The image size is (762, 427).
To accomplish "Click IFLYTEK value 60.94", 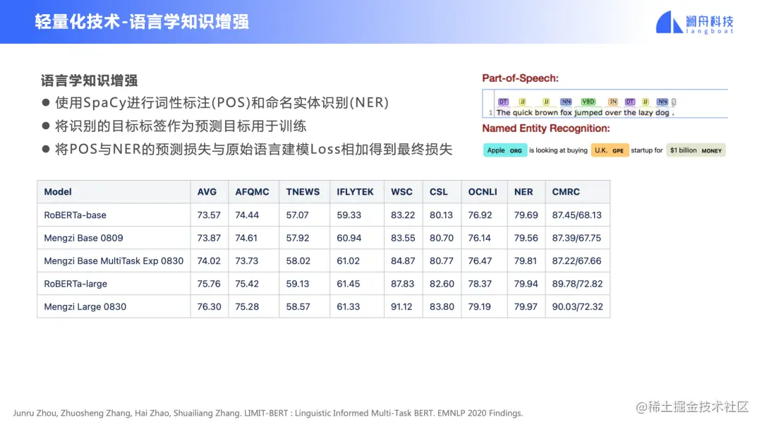I will 349,238.
